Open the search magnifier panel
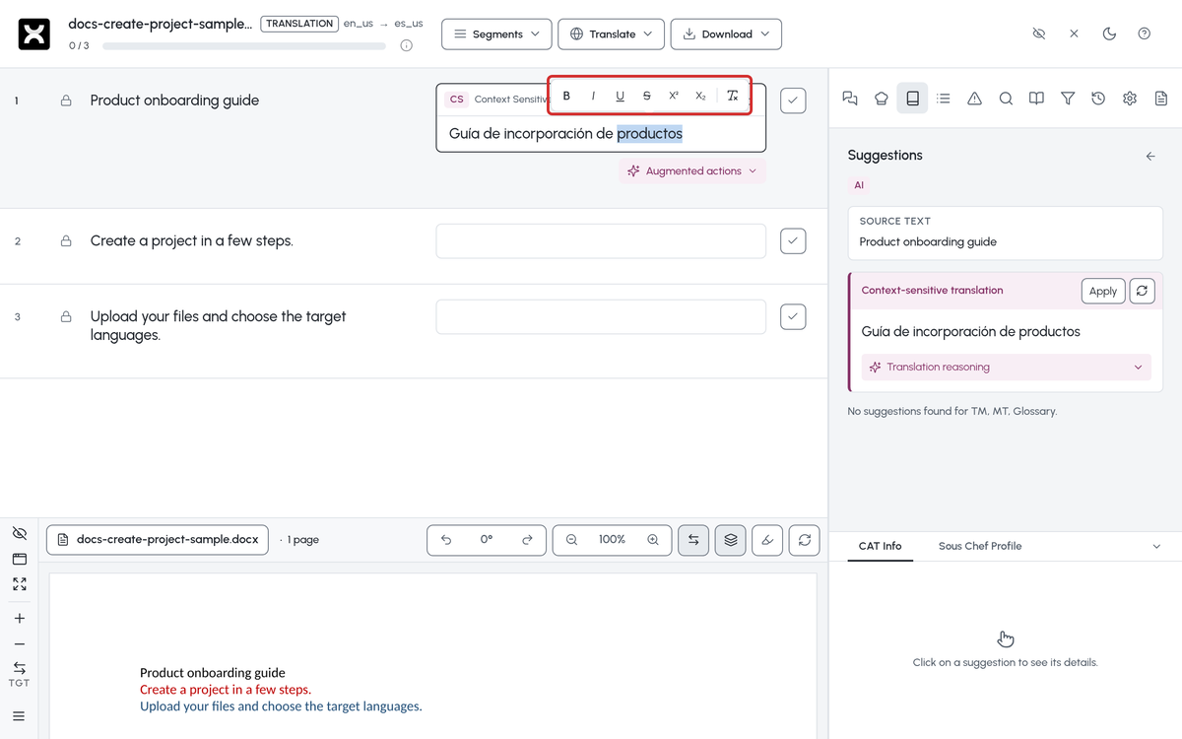 click(1006, 99)
